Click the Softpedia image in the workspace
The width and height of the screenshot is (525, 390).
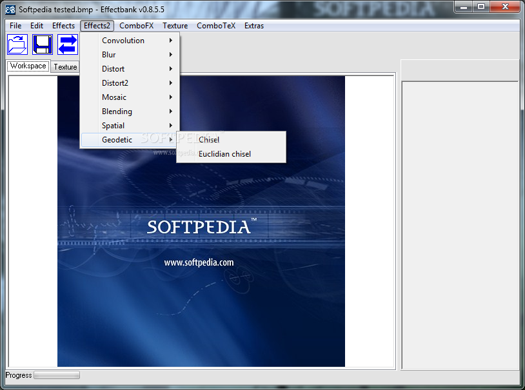201,221
